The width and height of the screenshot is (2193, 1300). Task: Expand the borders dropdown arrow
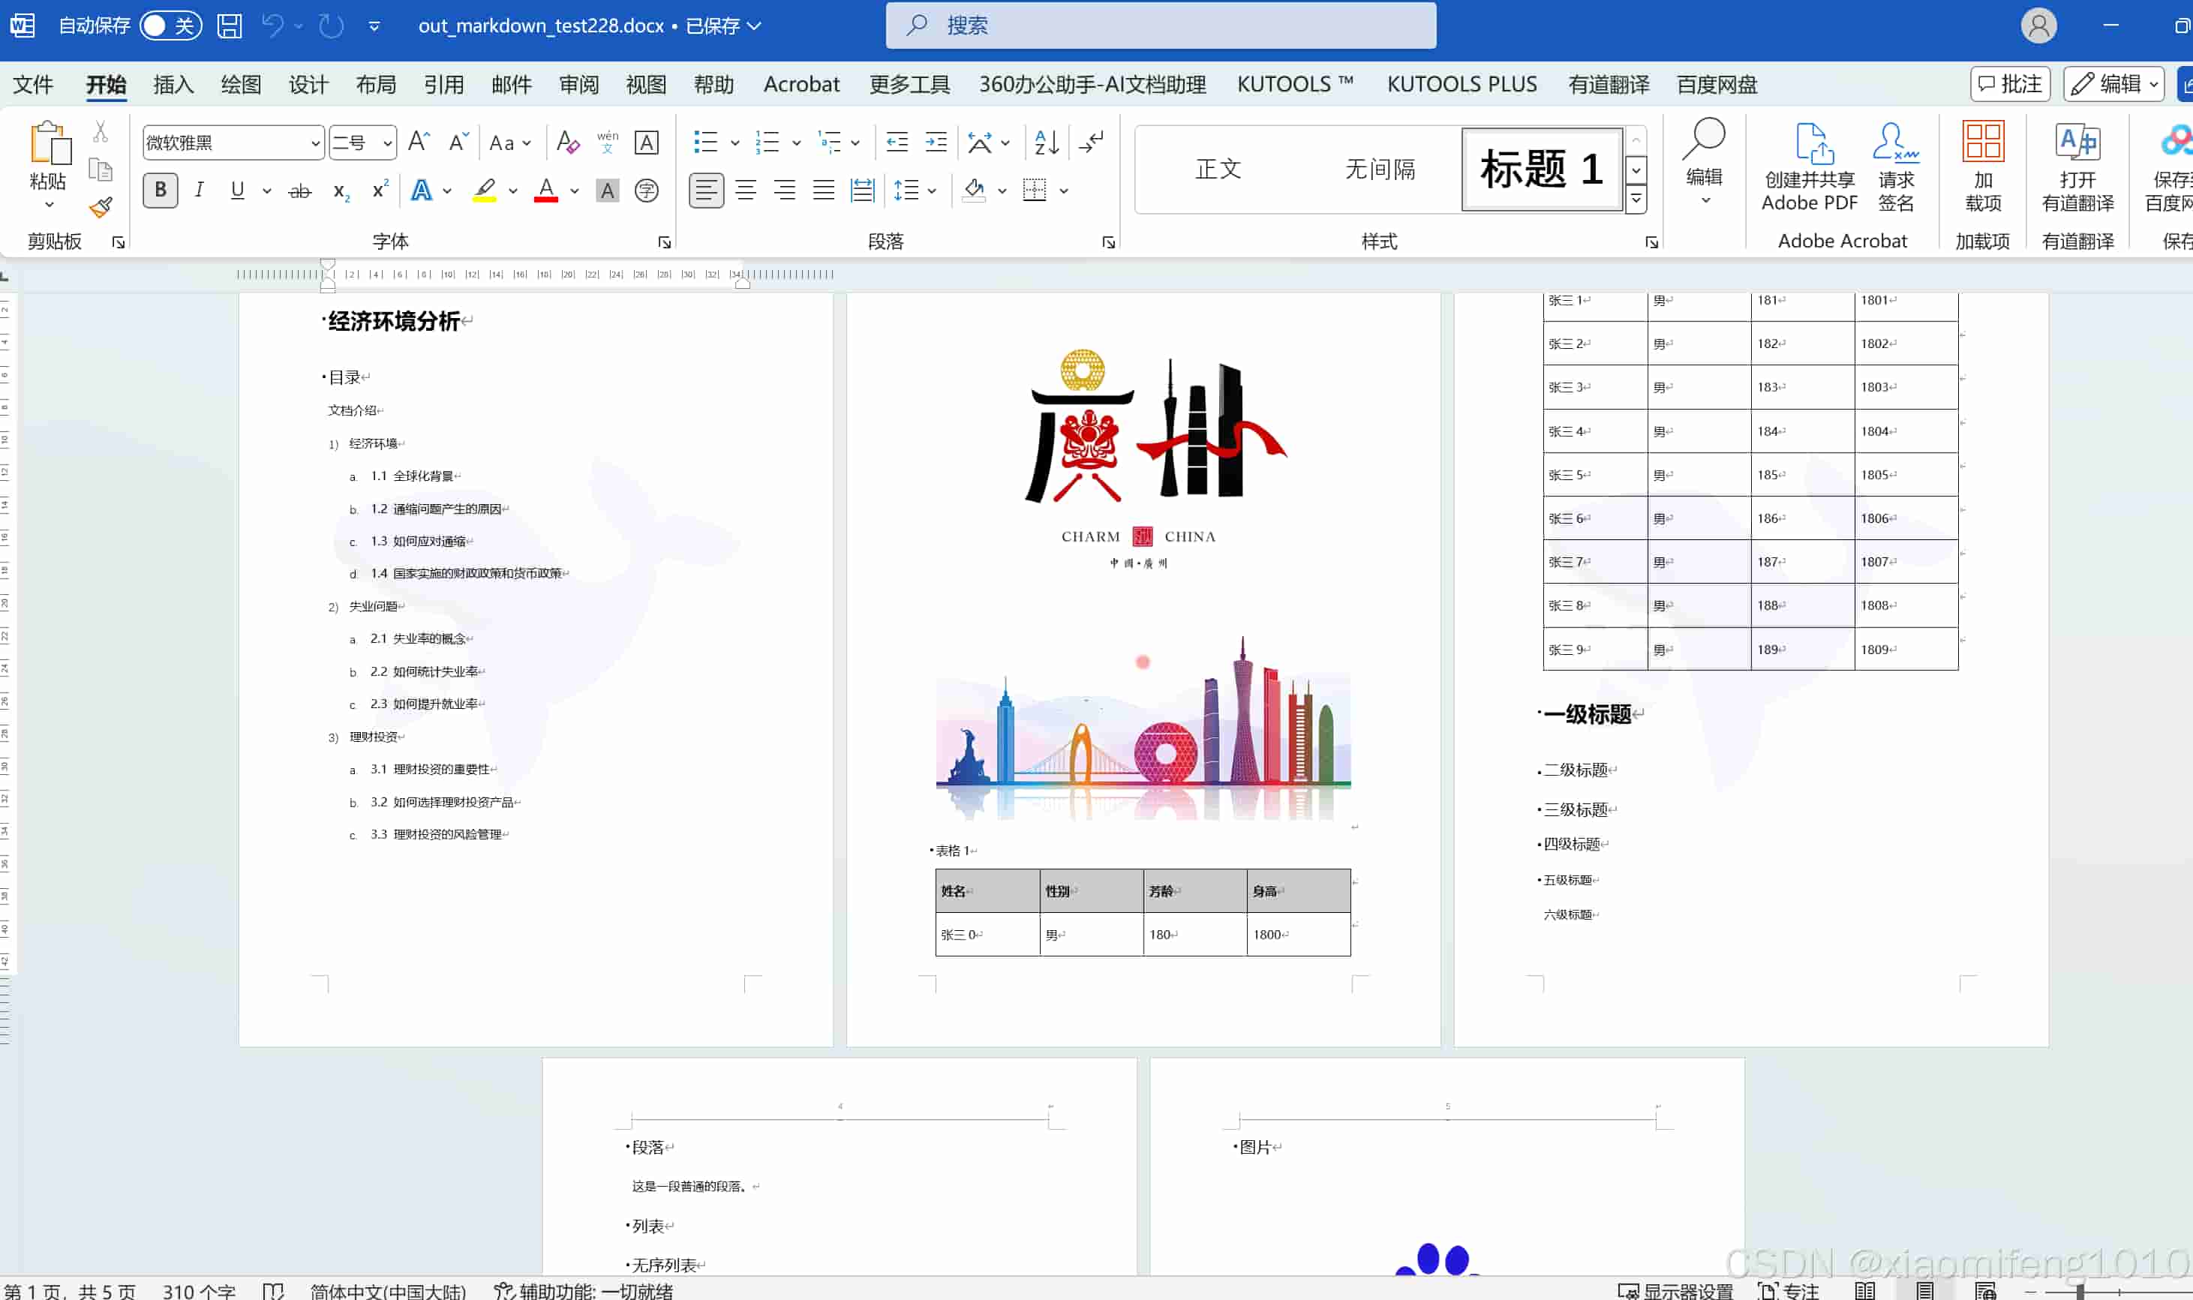point(1064,191)
